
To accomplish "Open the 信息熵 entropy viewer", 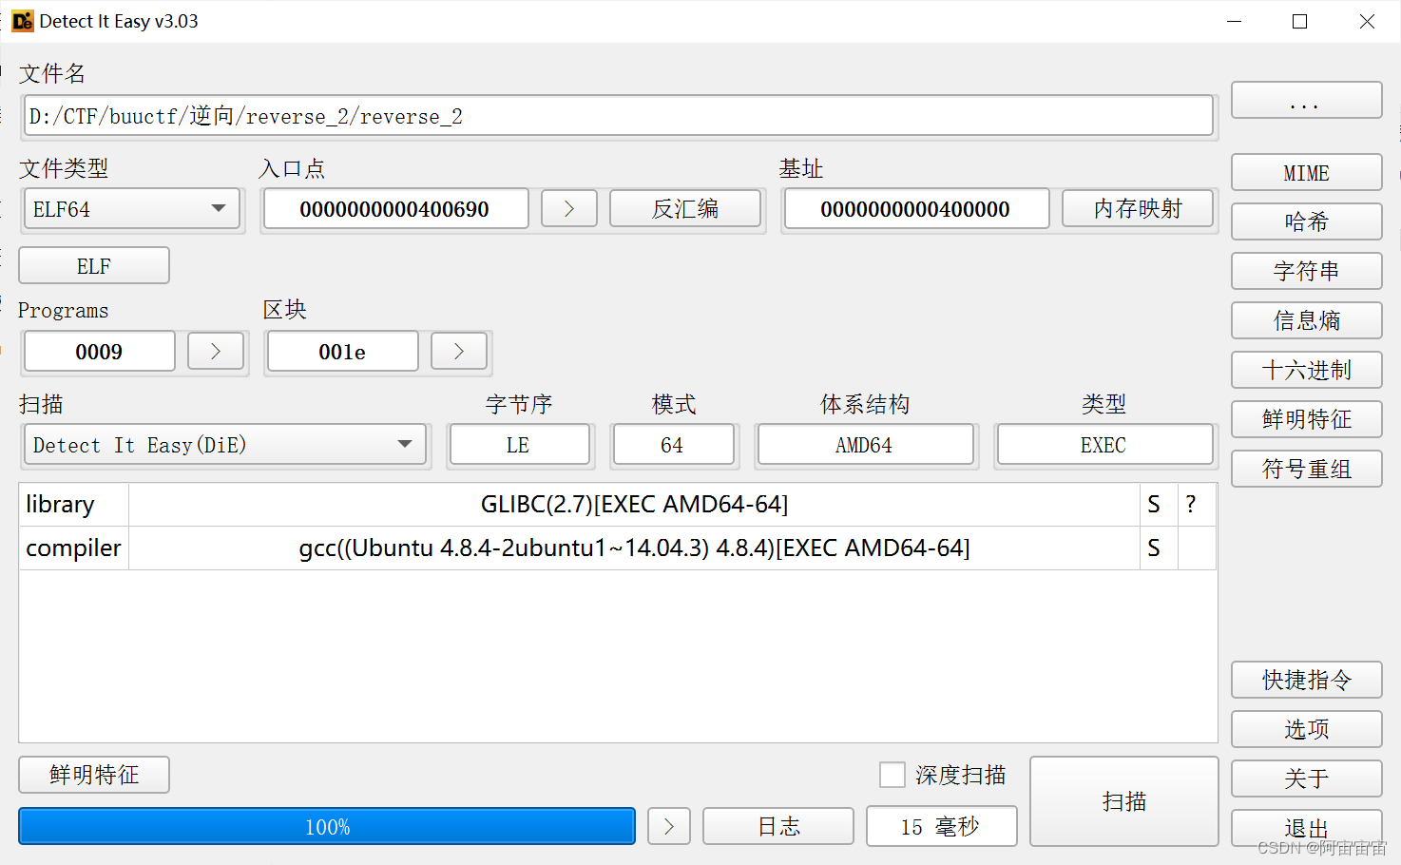I will click(1306, 320).
